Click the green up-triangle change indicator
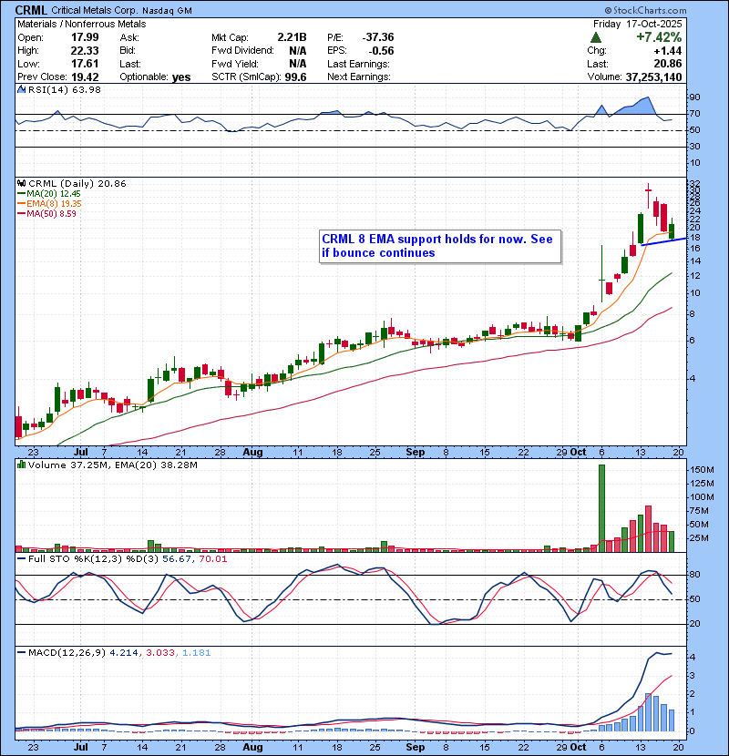The height and width of the screenshot is (756, 729). [x=596, y=37]
